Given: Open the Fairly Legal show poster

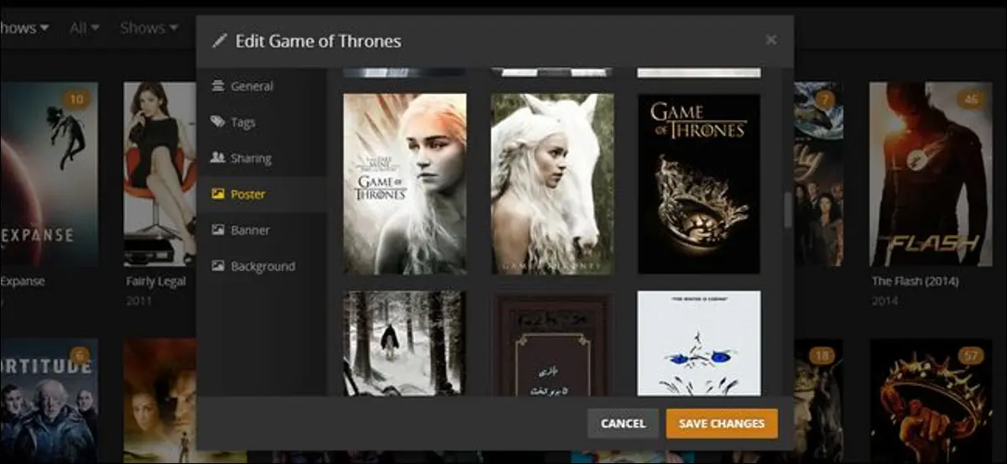Looking at the screenshot, I should 159,174.
